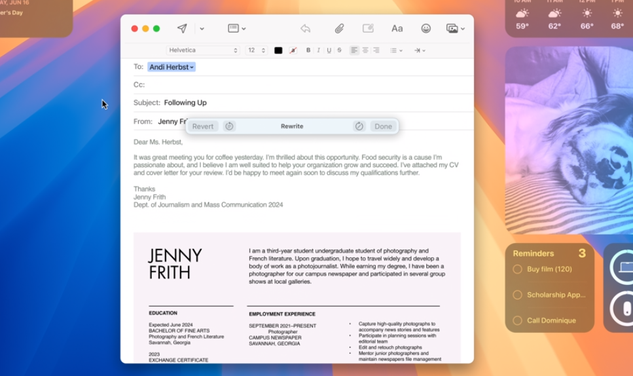Click the Reminders count 3
Viewport: 633px width, 376px height.
coord(582,254)
